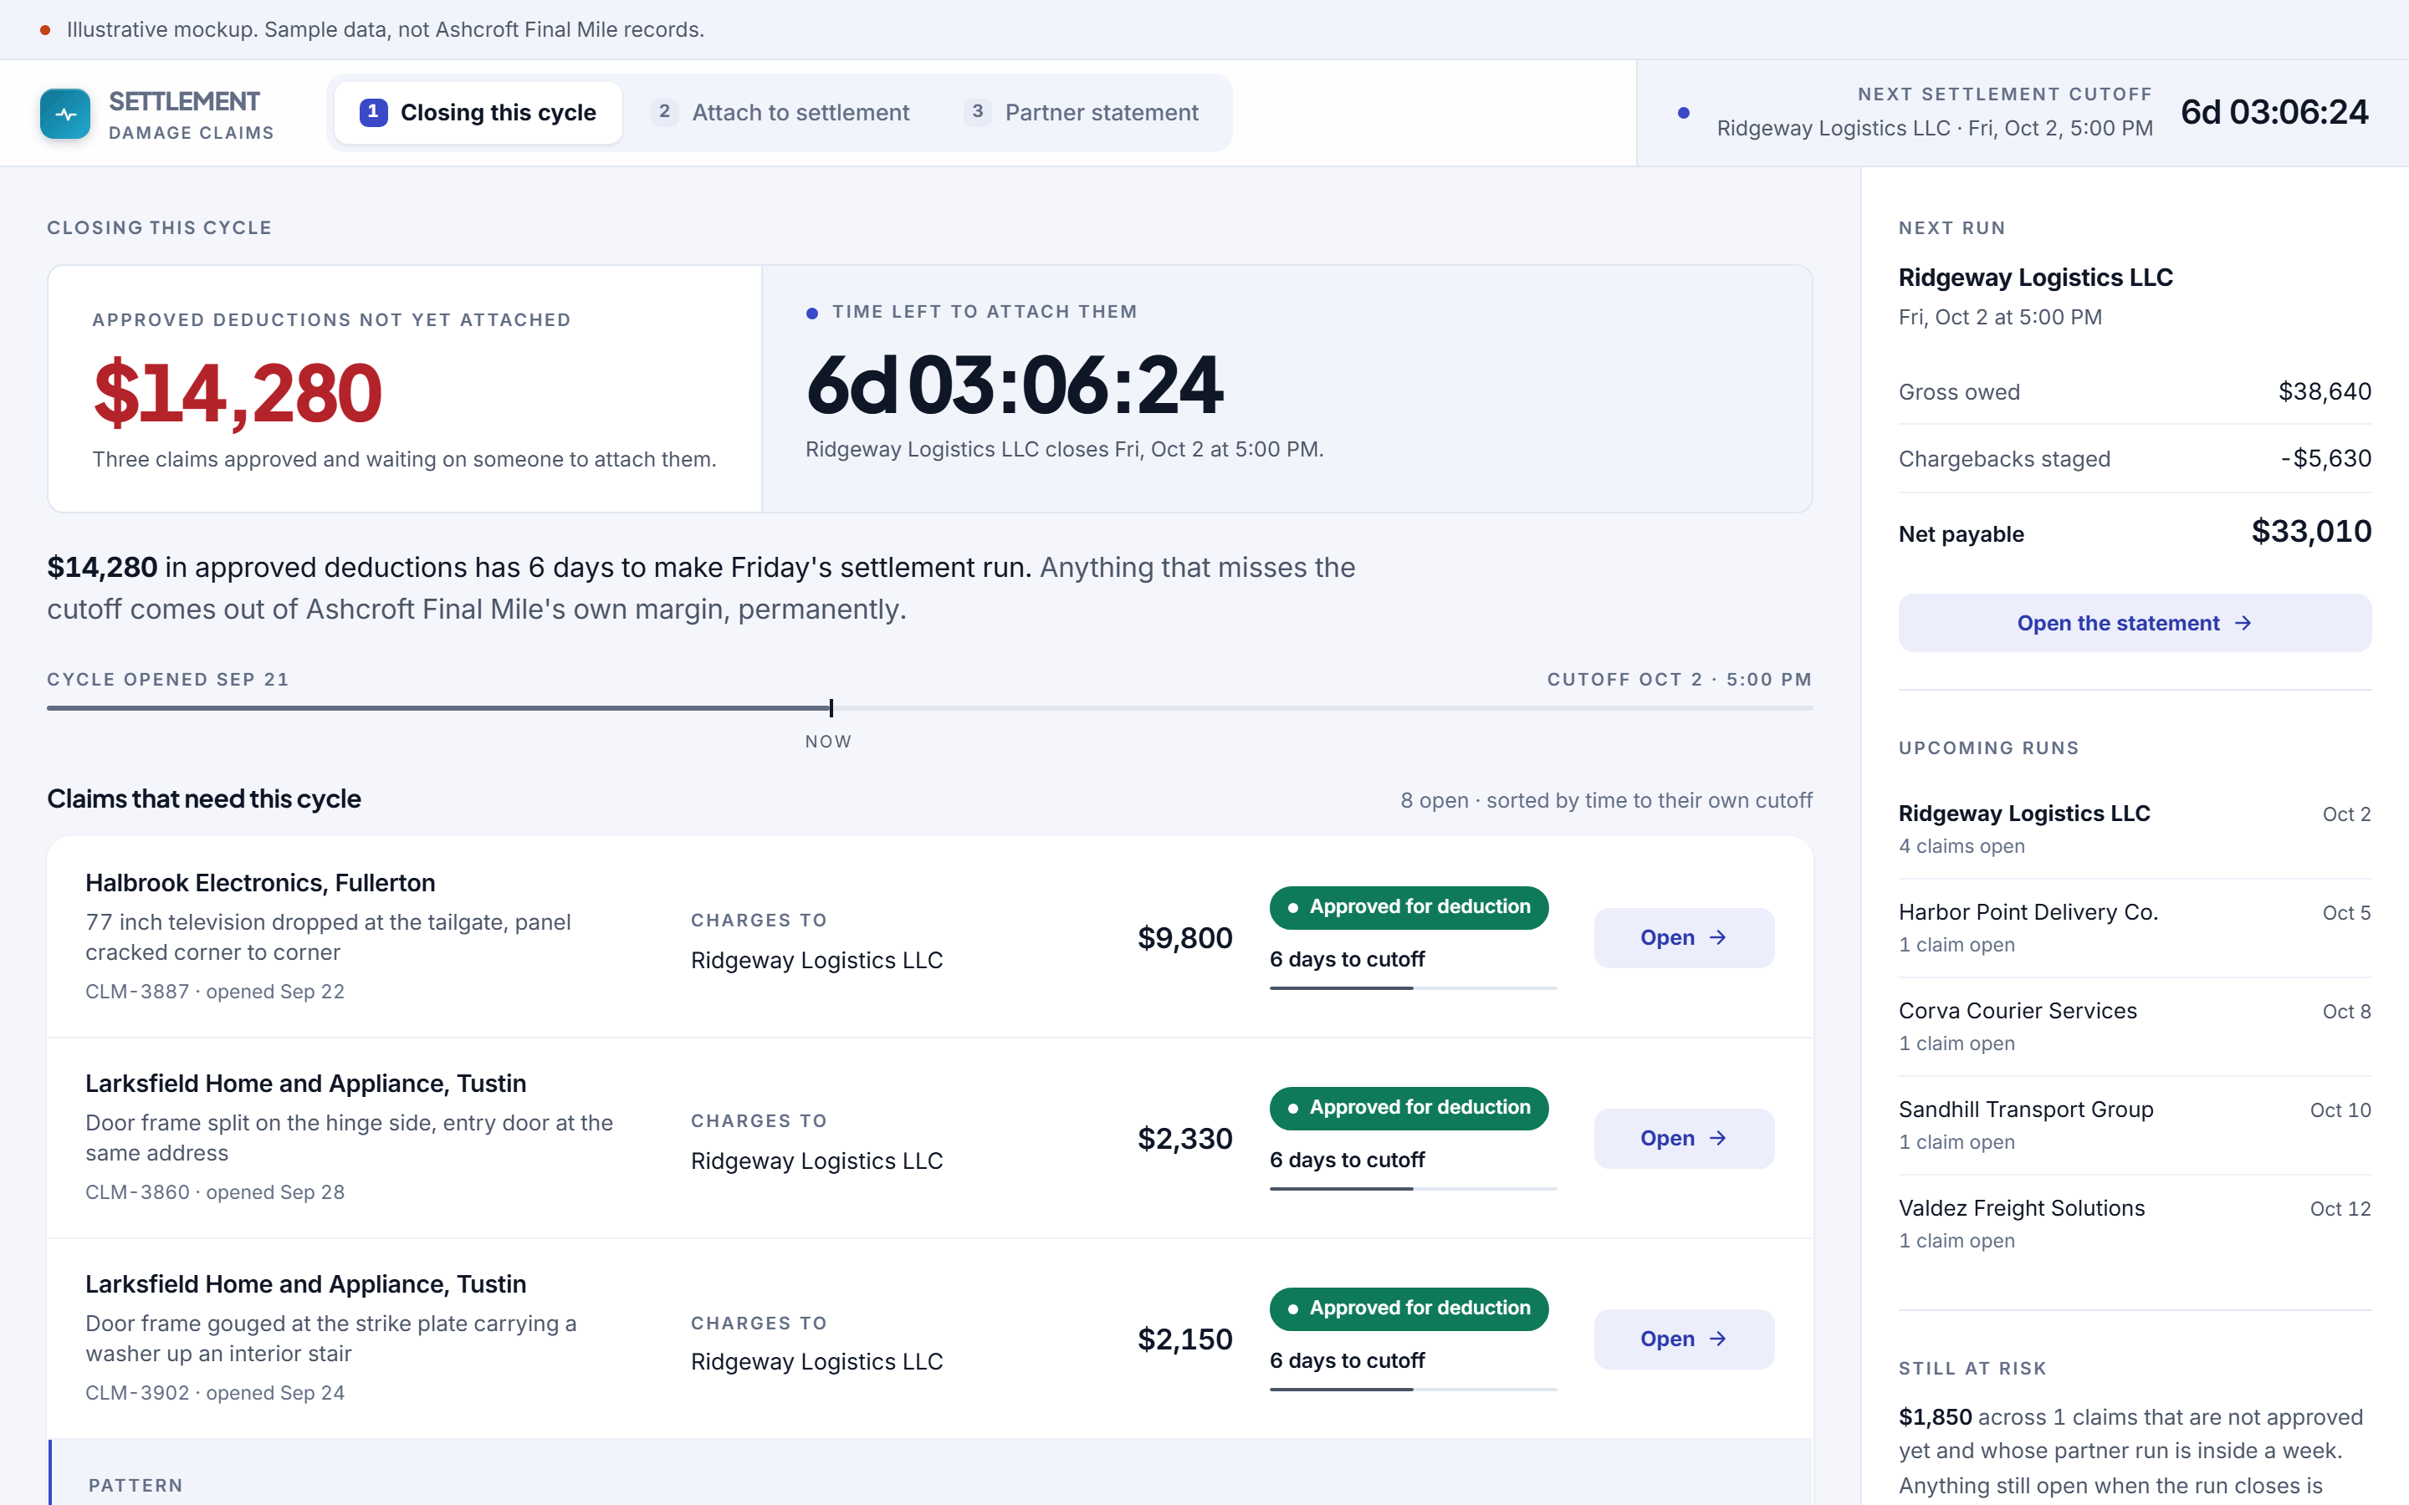Screen dimensions: 2409x1505
Task: Select Ridgeway Logistics LLC upcoming run Oct 2
Action: click(x=2135, y=829)
